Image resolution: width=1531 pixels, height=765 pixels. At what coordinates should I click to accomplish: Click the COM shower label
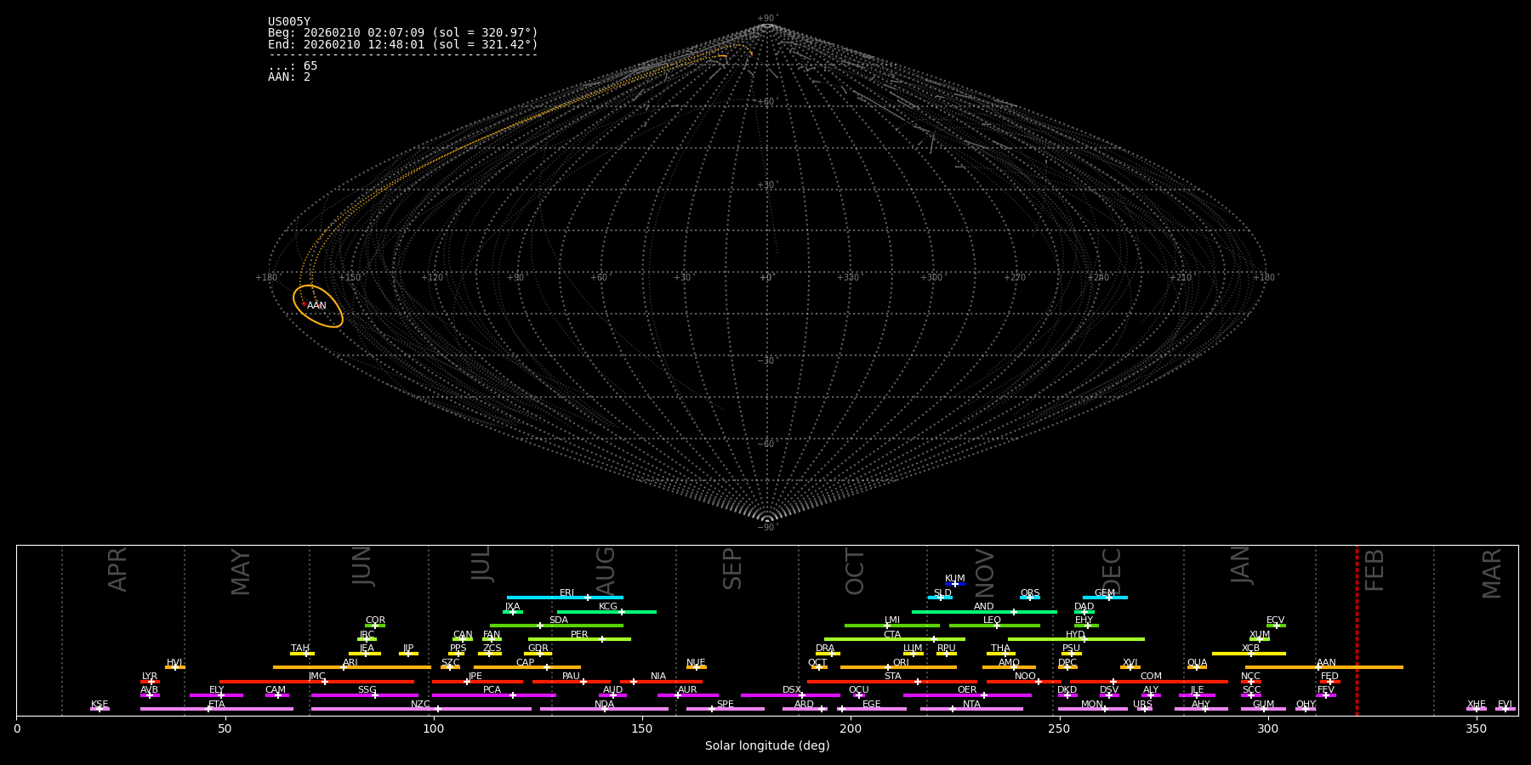tap(1151, 677)
